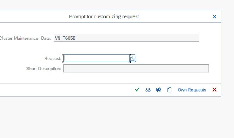Cancel the prompt with the red X icon

214,90
